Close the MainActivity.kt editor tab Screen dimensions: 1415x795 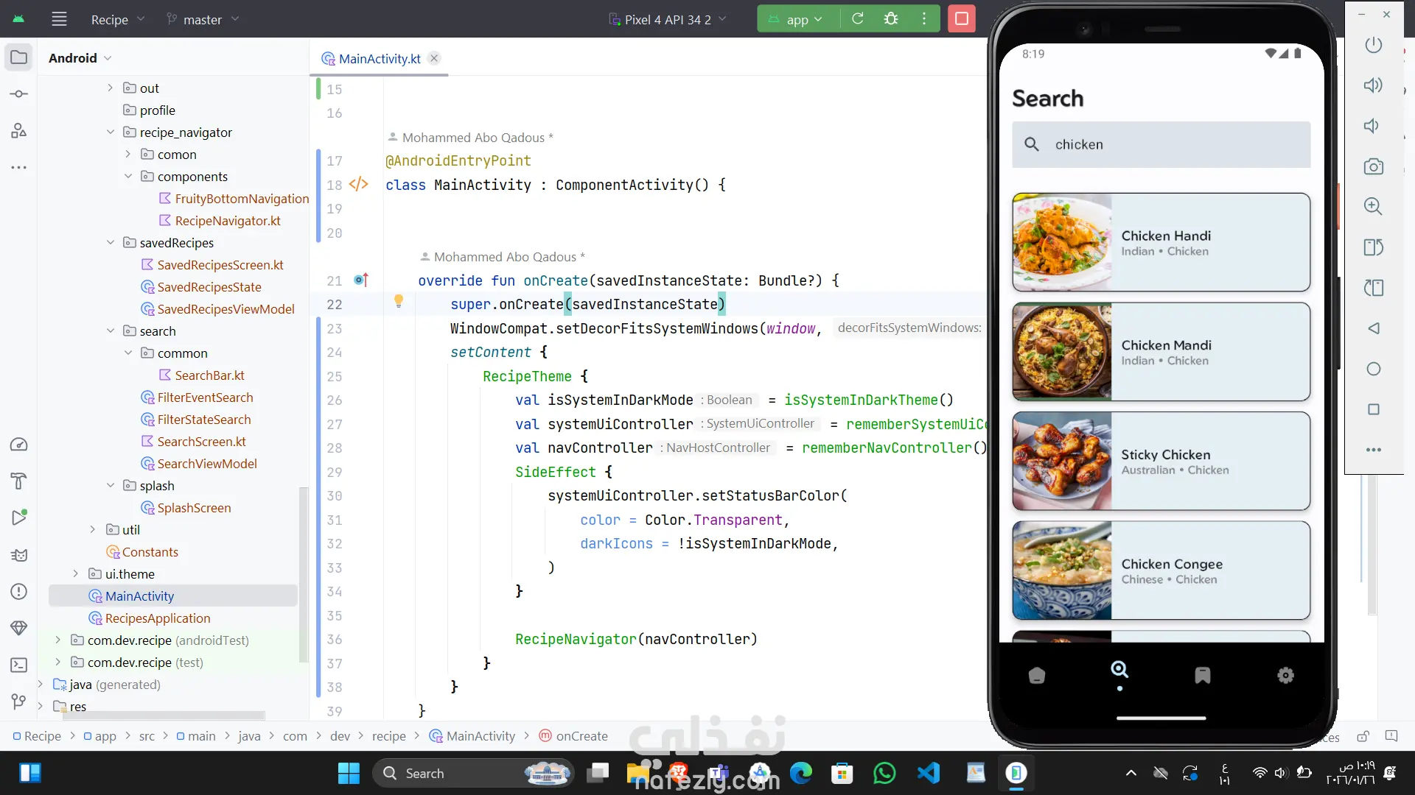click(434, 59)
